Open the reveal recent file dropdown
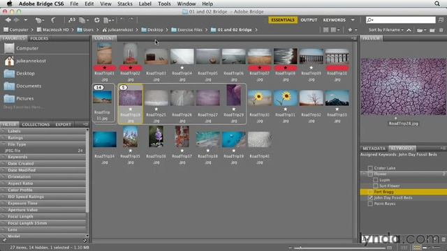This screenshot has height=251, width=447. point(39,20)
